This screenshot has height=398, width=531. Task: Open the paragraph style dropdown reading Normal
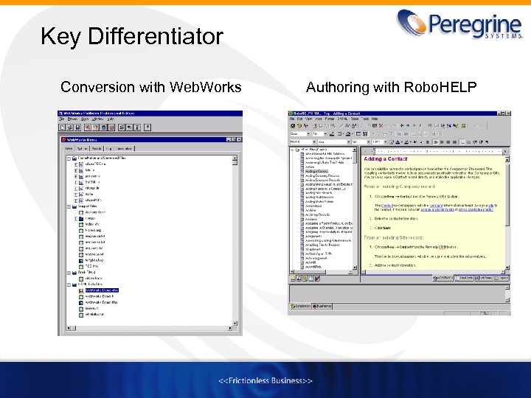point(313,142)
